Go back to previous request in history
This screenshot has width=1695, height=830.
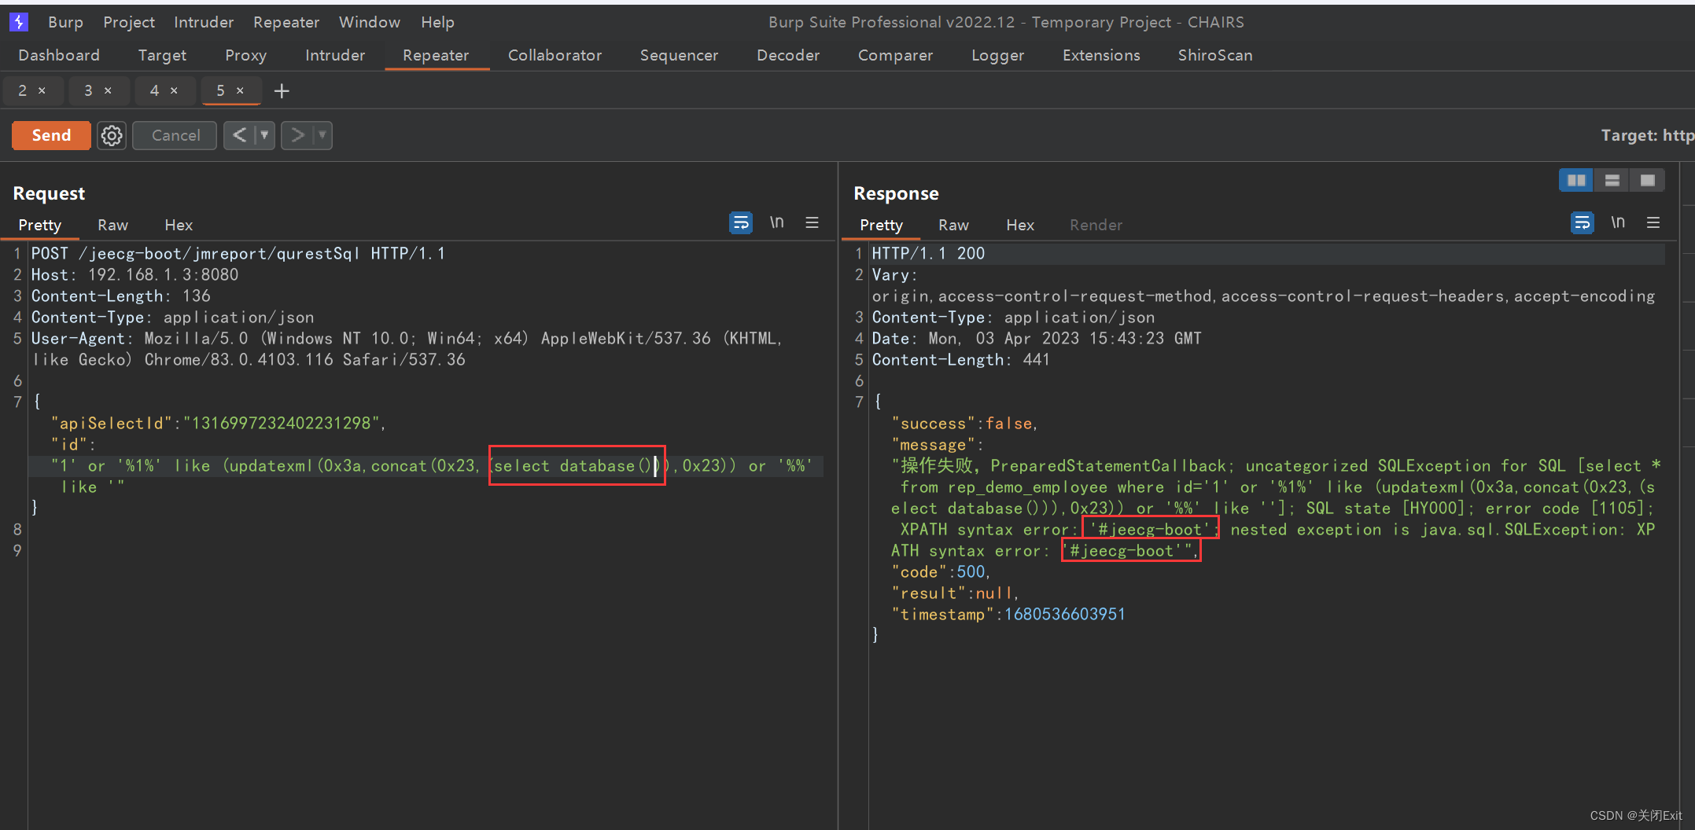pyautogui.click(x=240, y=135)
